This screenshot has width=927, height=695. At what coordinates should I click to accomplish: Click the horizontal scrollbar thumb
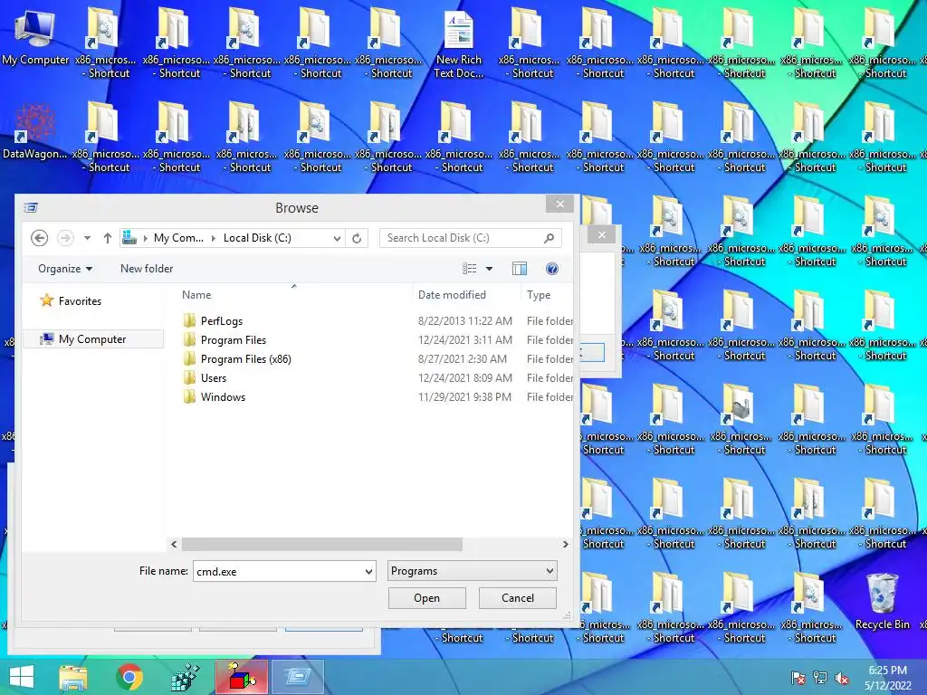point(322,544)
